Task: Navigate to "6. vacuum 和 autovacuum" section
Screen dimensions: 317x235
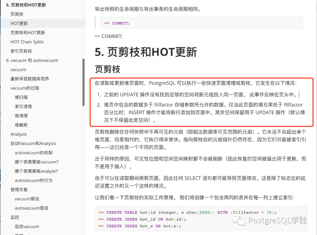Action: click(x=32, y=60)
